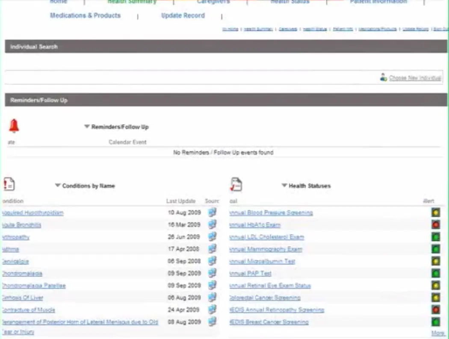Click the green alert light for Annual PAP Test
Image resolution: width=449 pixels, height=339 pixels.
pyautogui.click(x=435, y=273)
